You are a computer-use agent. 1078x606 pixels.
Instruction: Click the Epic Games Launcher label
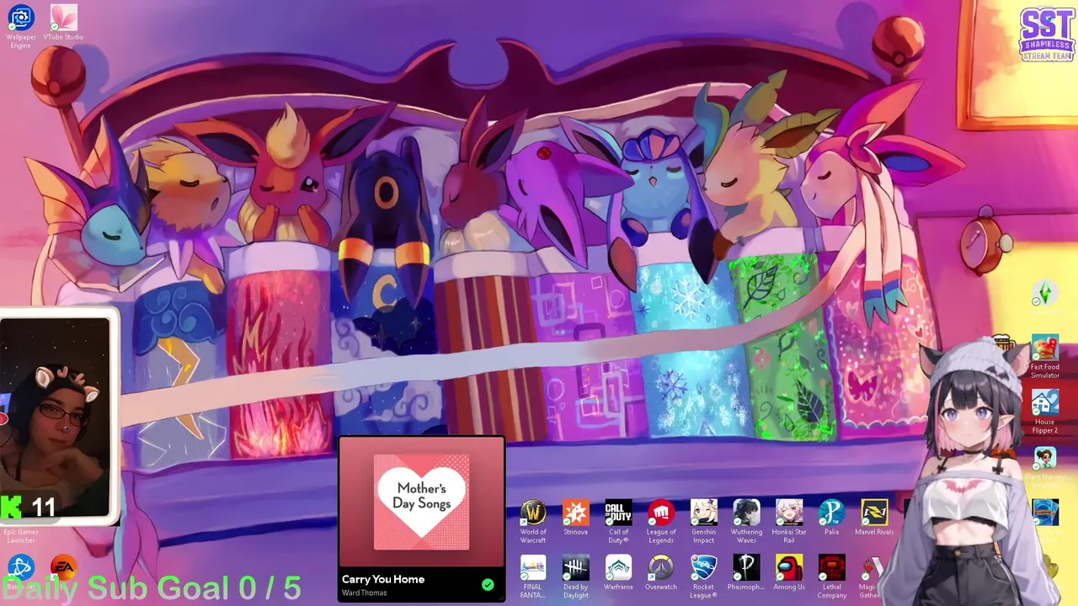pos(21,535)
